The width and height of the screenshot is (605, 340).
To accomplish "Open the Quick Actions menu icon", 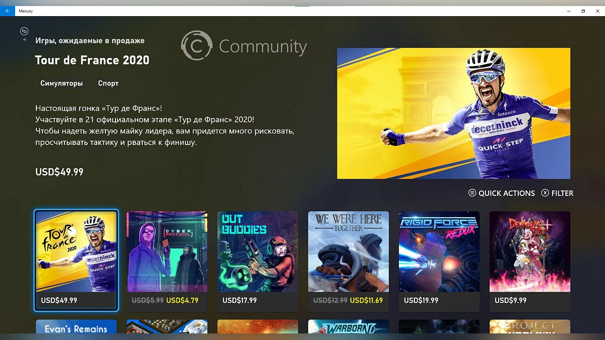I will [472, 193].
